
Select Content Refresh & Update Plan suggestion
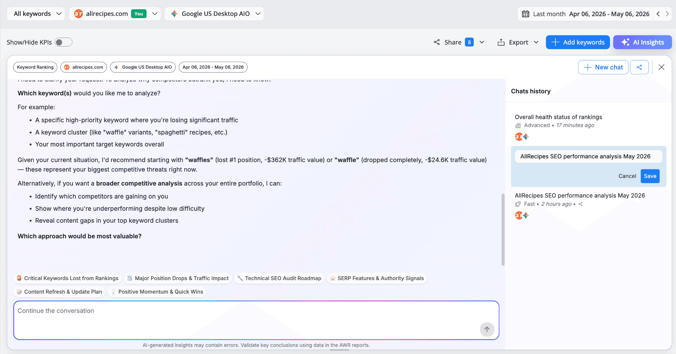click(59, 292)
